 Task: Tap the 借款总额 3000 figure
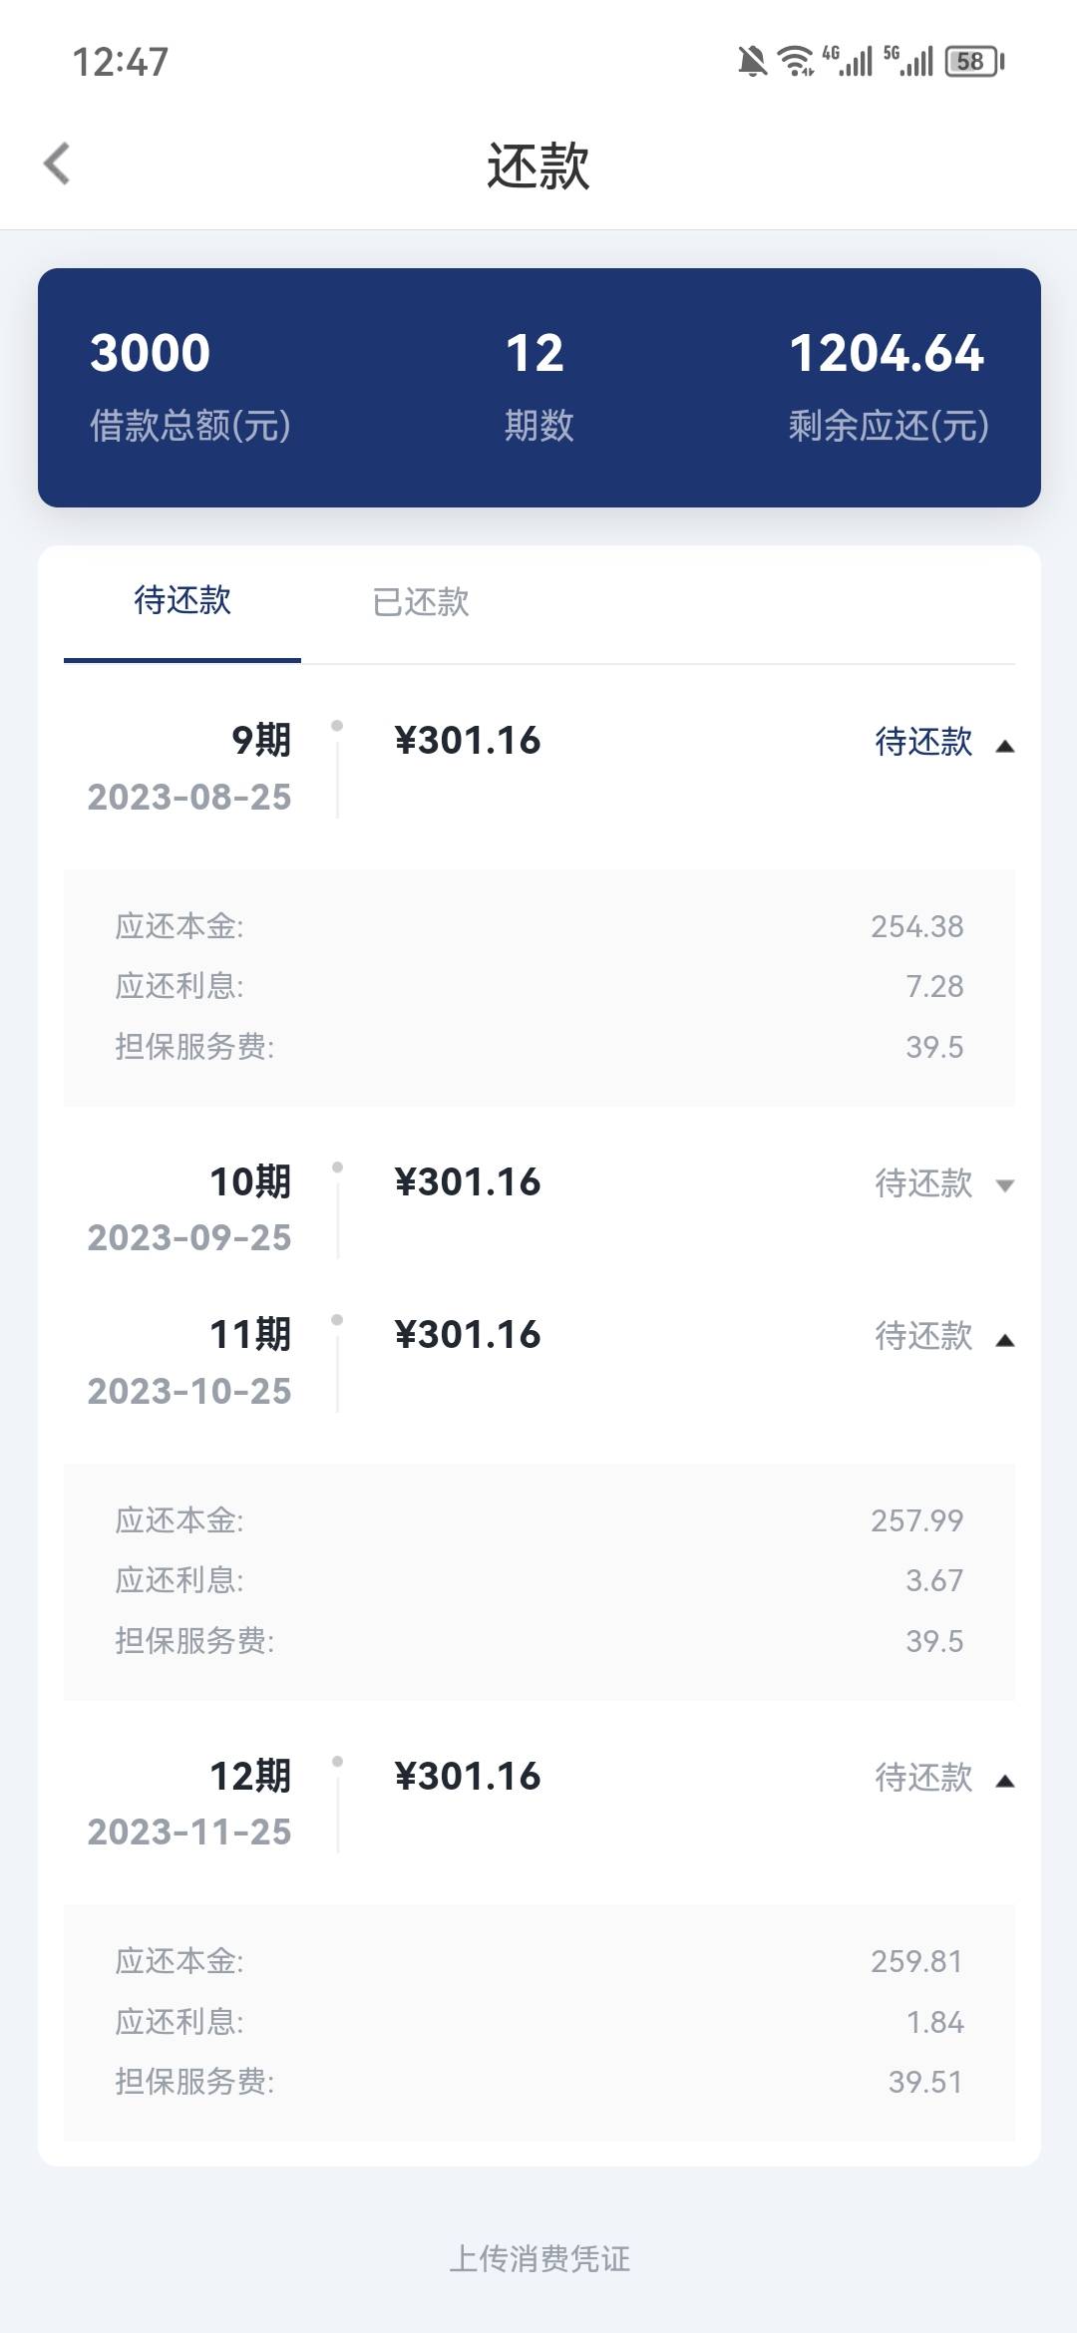[x=151, y=354]
